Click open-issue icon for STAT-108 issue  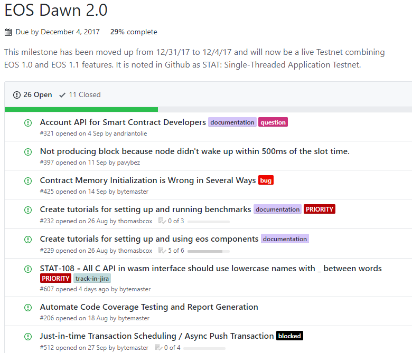point(28,269)
